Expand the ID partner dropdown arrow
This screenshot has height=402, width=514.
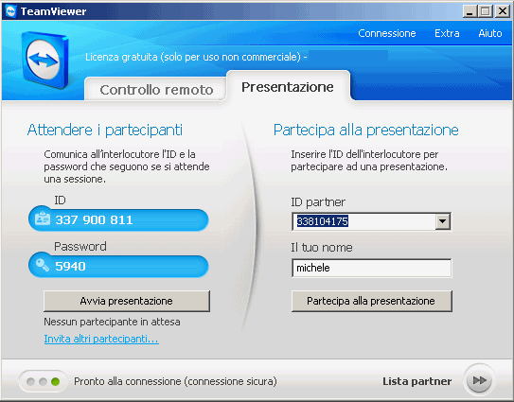443,221
